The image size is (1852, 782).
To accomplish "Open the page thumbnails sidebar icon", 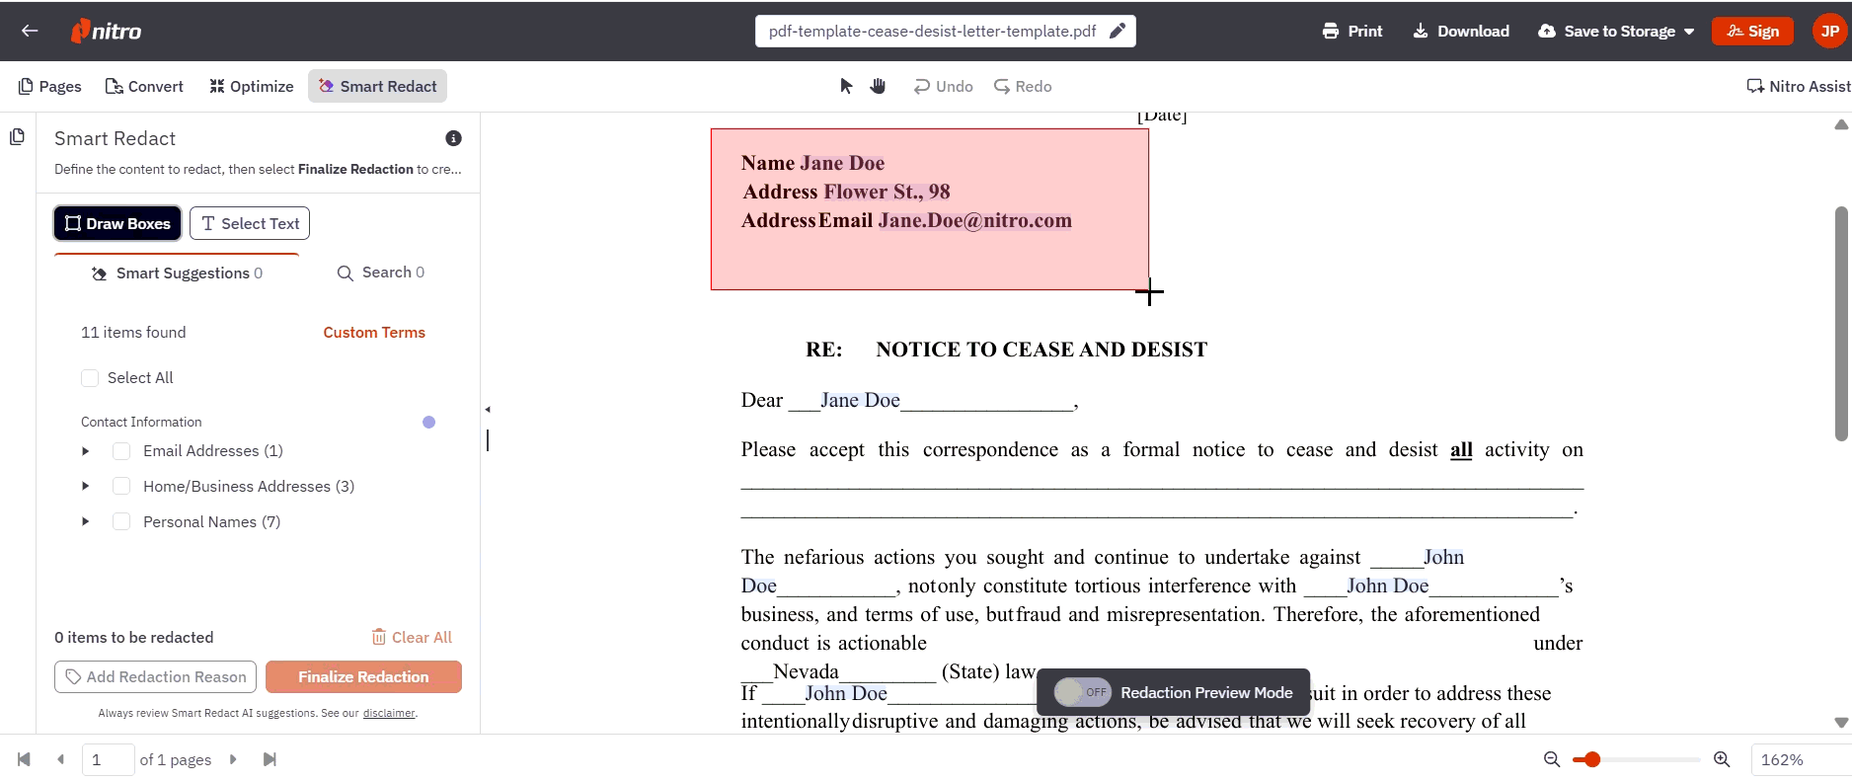I will [x=17, y=136].
